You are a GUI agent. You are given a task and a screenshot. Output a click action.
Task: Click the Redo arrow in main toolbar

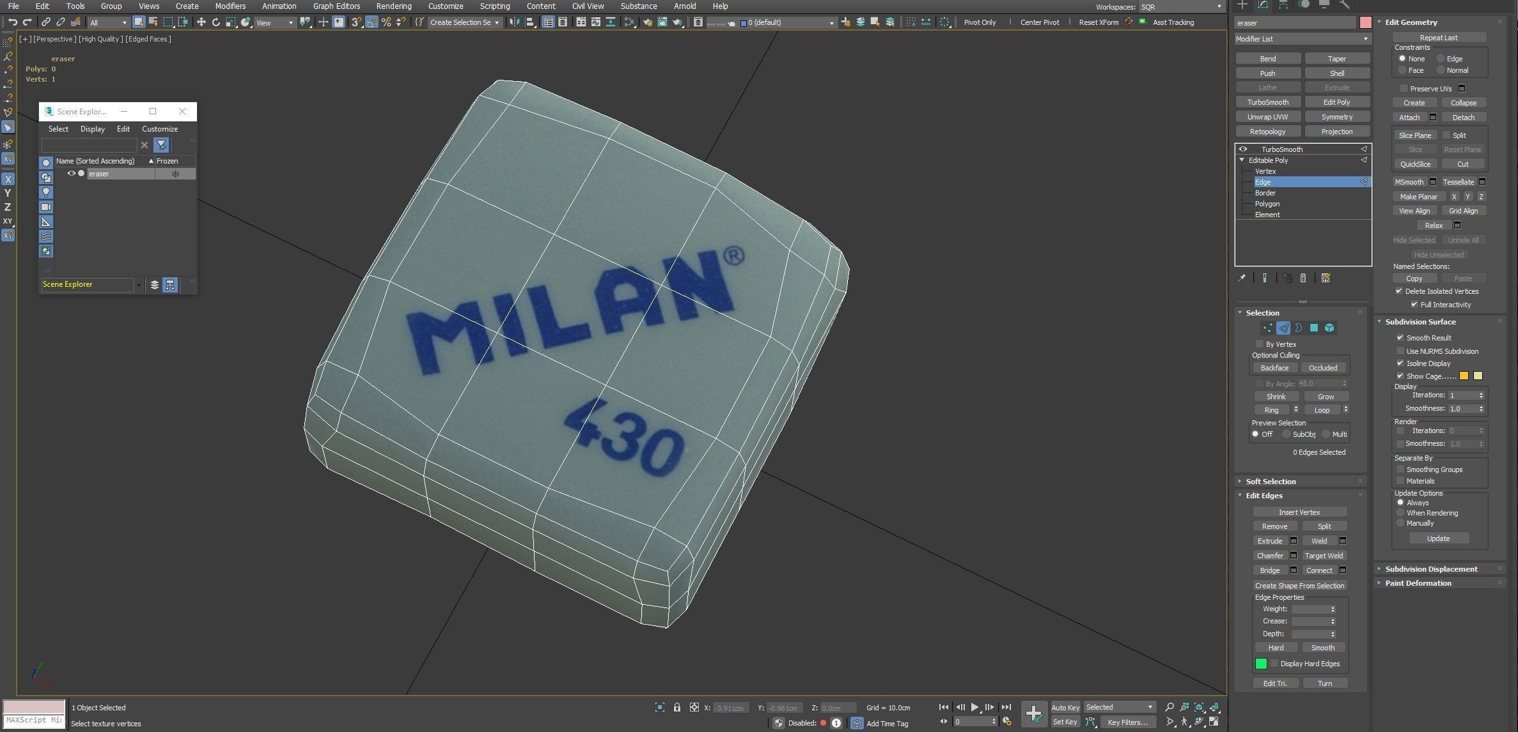click(27, 22)
